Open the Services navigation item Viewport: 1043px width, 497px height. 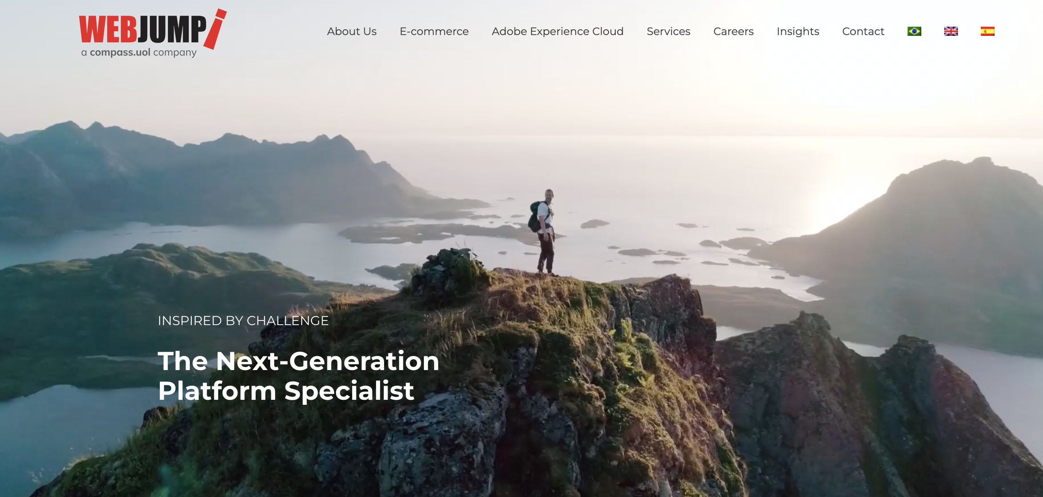pos(668,31)
